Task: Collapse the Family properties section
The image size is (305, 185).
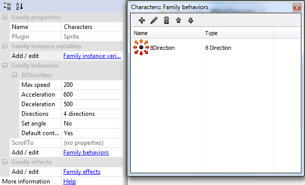Action: (5, 17)
